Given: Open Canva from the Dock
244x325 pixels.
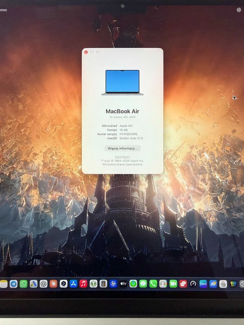Looking at the screenshot, I should (x=203, y=284).
